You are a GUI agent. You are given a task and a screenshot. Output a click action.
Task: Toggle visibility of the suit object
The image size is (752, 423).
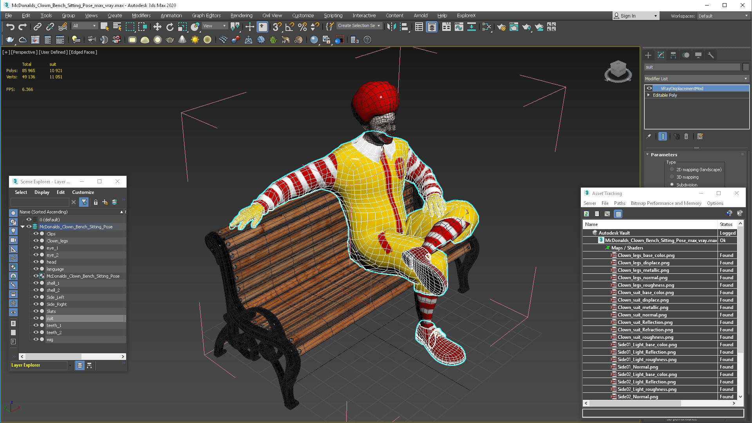[36, 318]
